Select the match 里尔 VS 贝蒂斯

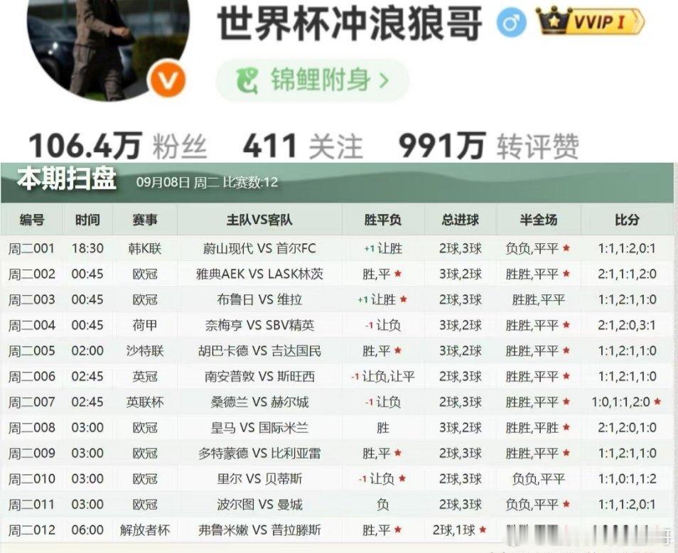(x=259, y=478)
